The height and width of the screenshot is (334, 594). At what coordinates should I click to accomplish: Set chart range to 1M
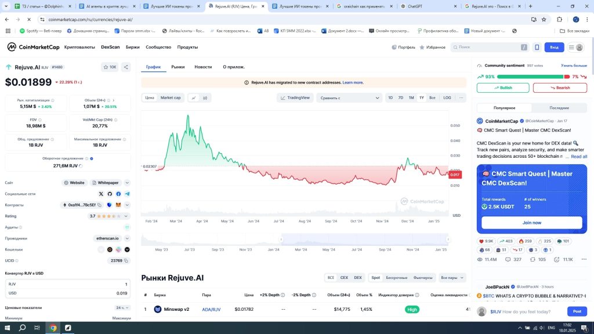(x=411, y=97)
